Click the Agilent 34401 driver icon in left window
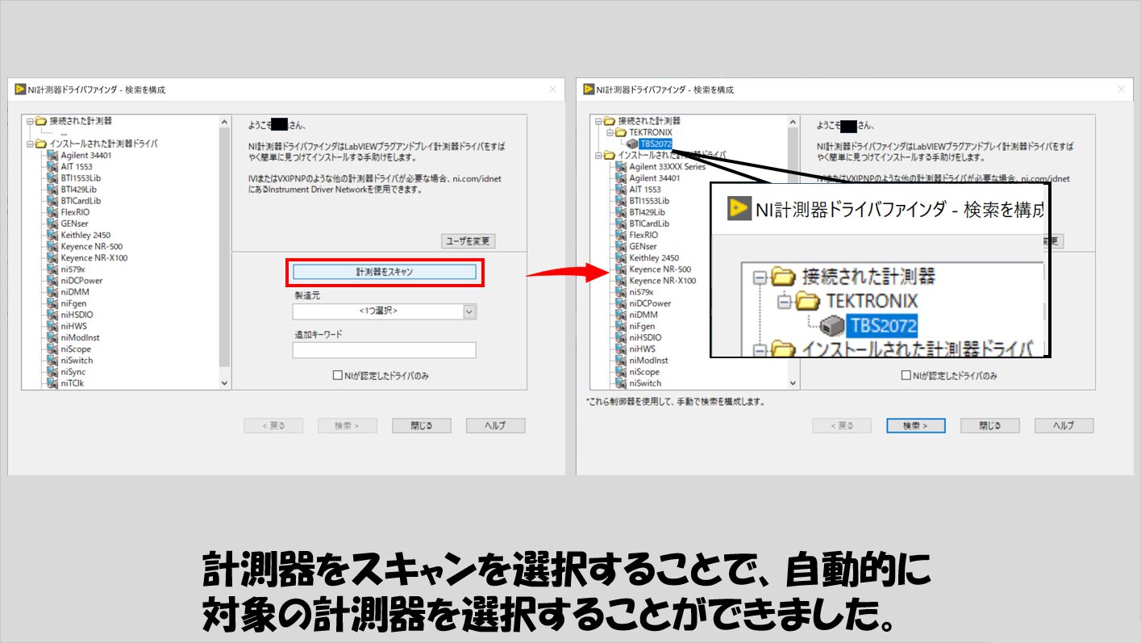Image resolution: width=1141 pixels, height=643 pixels. [x=52, y=155]
